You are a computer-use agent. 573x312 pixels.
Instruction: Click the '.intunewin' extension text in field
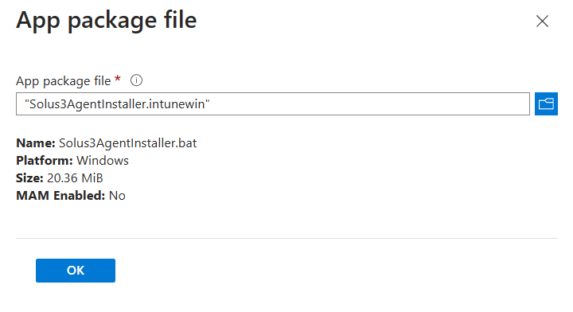[x=176, y=103]
